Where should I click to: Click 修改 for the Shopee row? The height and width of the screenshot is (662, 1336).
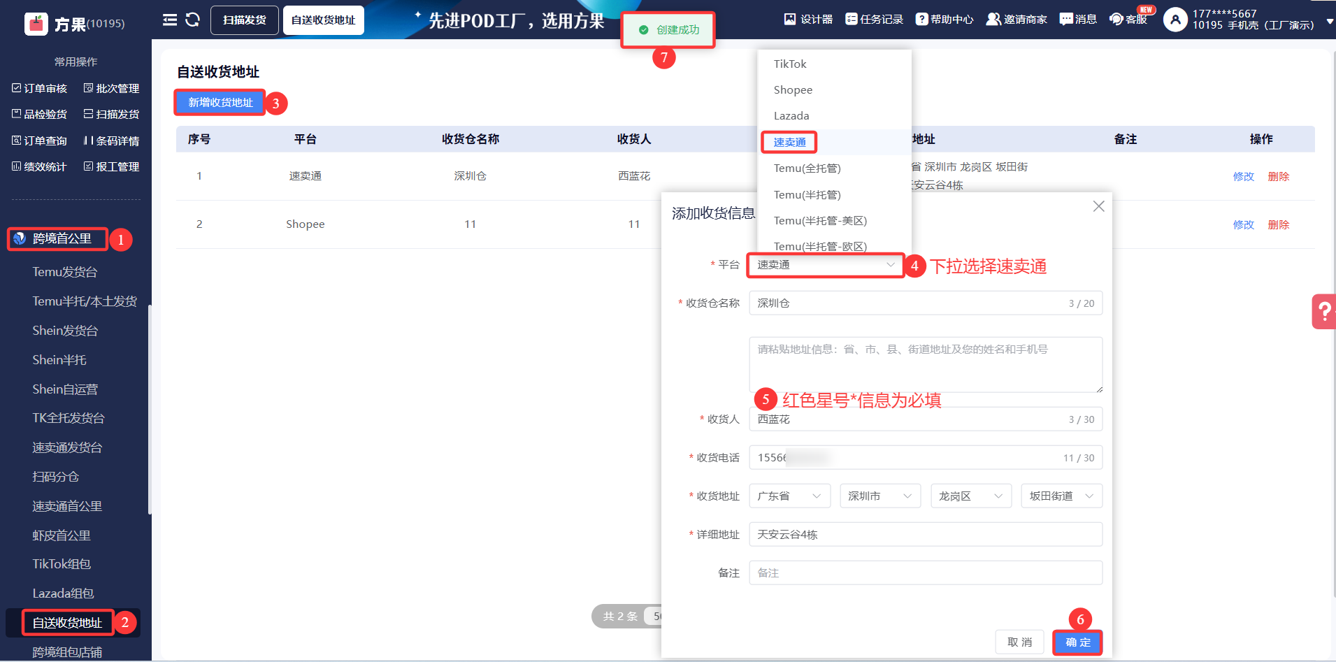point(1244,225)
